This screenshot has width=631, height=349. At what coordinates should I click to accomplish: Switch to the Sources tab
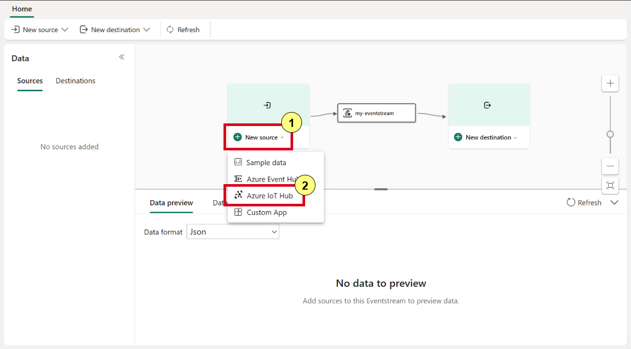click(30, 81)
